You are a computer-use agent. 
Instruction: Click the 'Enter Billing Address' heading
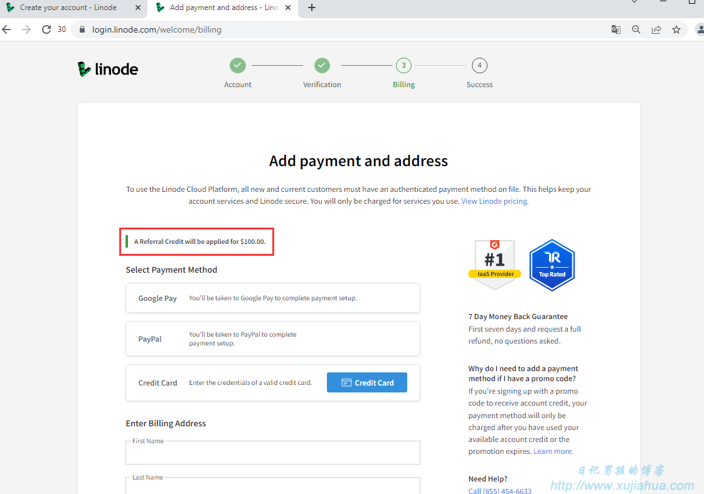(x=166, y=423)
